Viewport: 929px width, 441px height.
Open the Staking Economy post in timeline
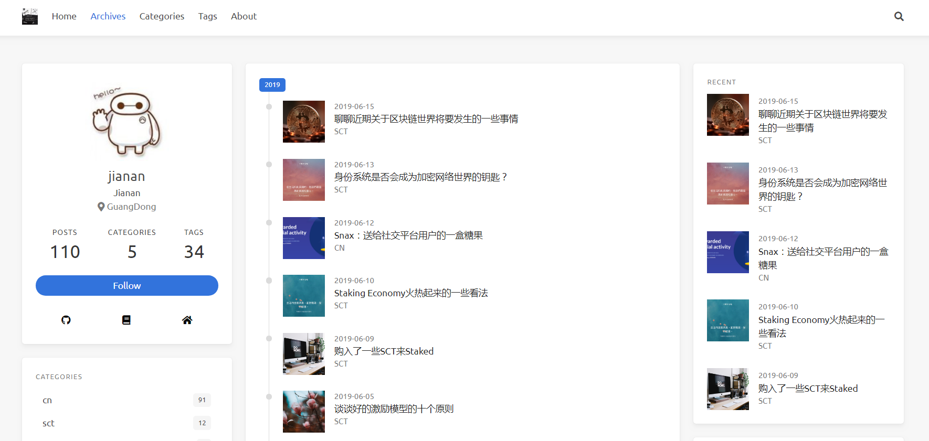tap(411, 293)
